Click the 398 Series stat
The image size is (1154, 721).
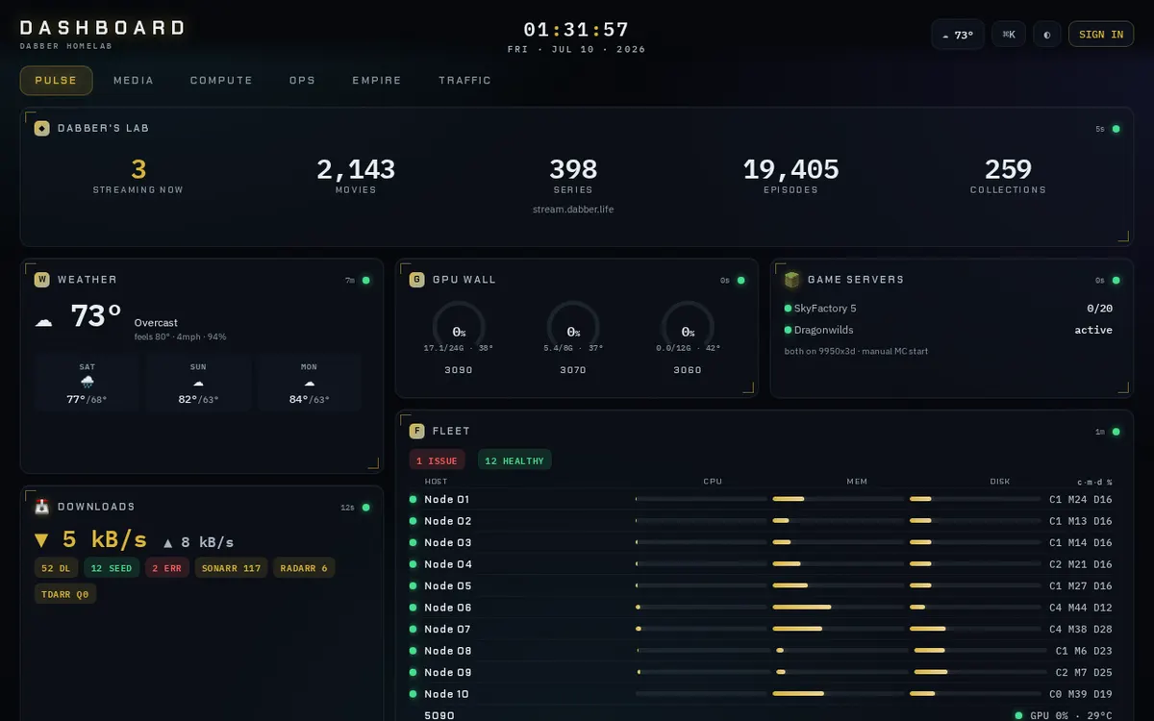[573, 176]
